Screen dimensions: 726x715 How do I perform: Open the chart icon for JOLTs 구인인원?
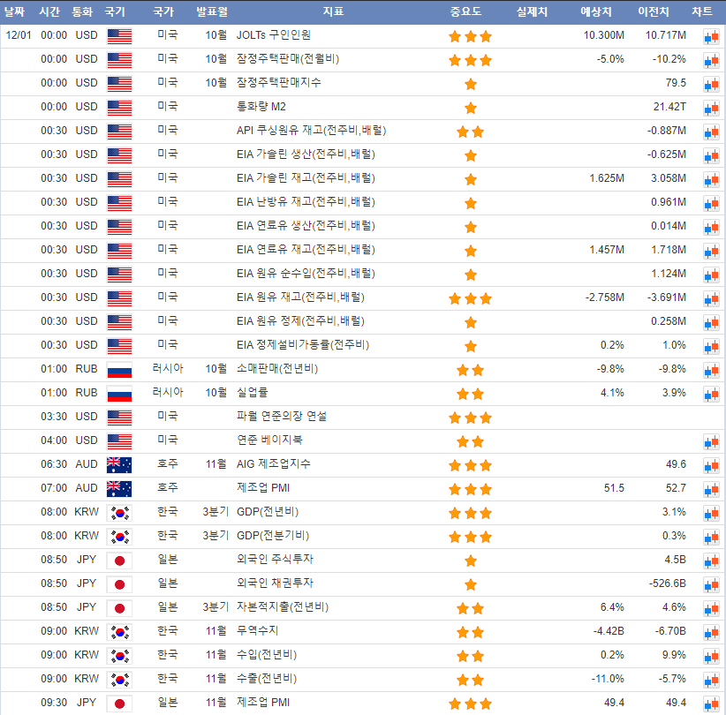click(x=710, y=36)
